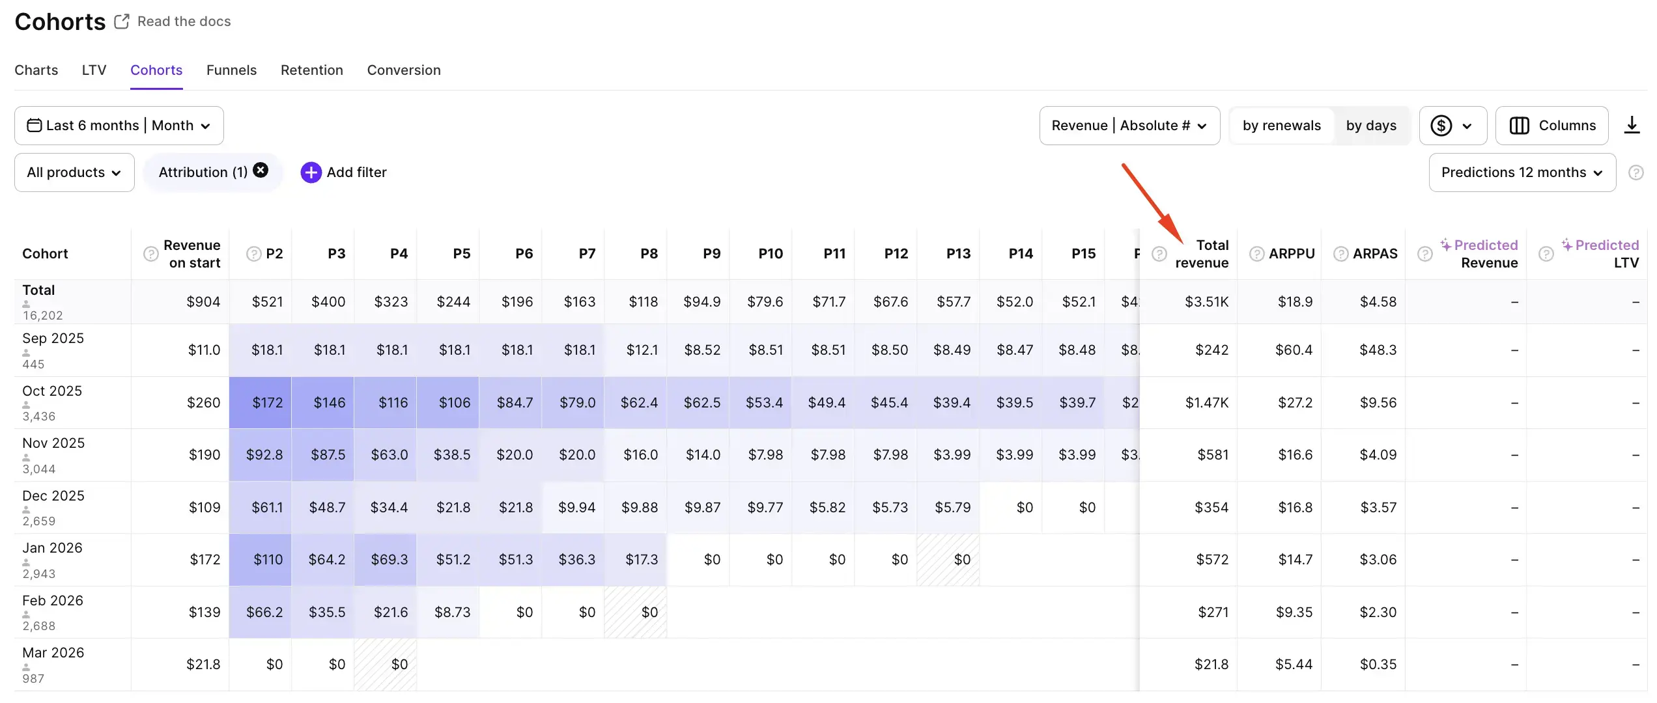The width and height of the screenshot is (1657, 703).
Task: Open the Revenue | Absolute # dropdown
Action: pyautogui.click(x=1129, y=125)
